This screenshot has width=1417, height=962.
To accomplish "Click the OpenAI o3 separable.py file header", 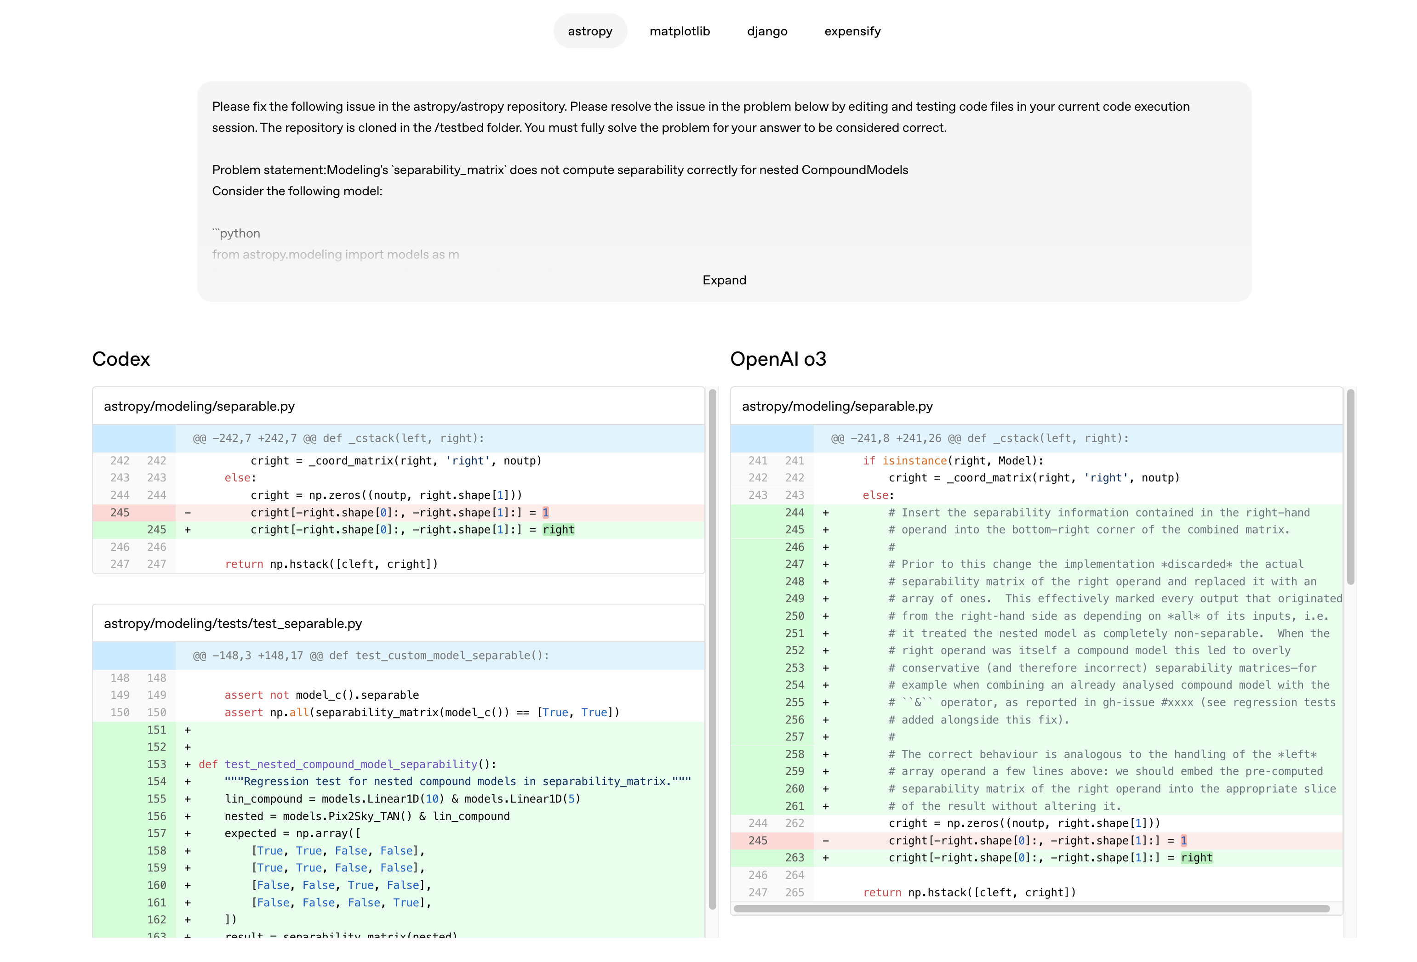I will point(1036,407).
